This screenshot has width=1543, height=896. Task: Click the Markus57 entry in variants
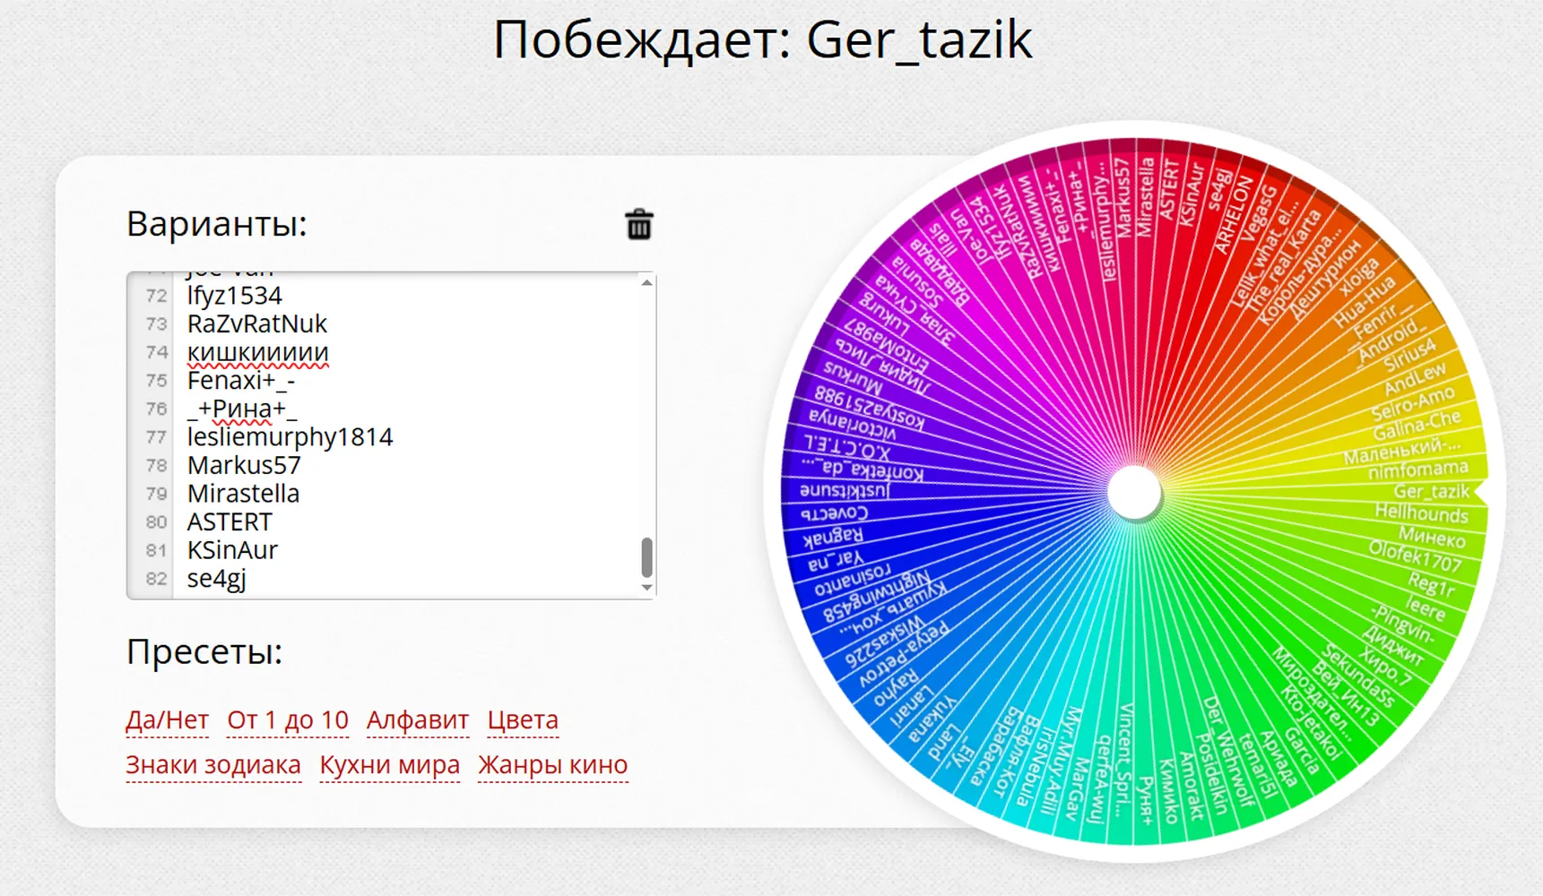coord(244,466)
